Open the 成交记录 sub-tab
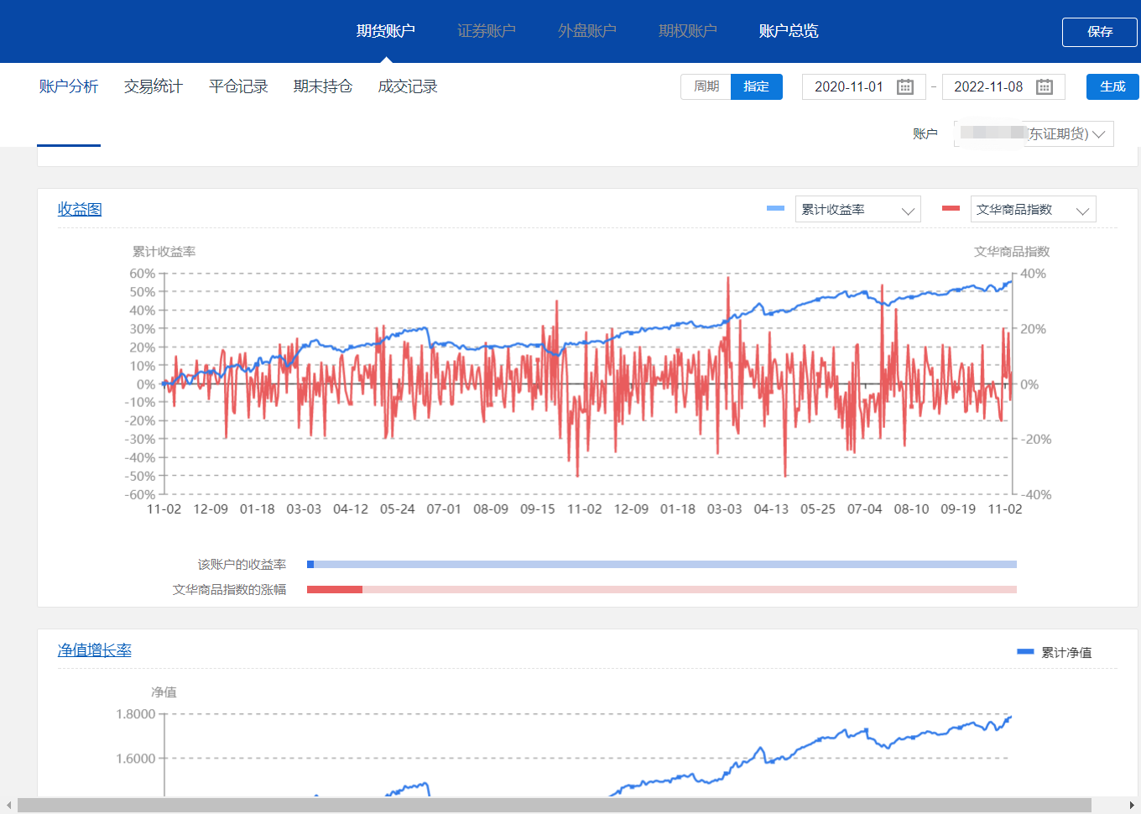Image resolution: width=1141 pixels, height=814 pixels. point(408,86)
